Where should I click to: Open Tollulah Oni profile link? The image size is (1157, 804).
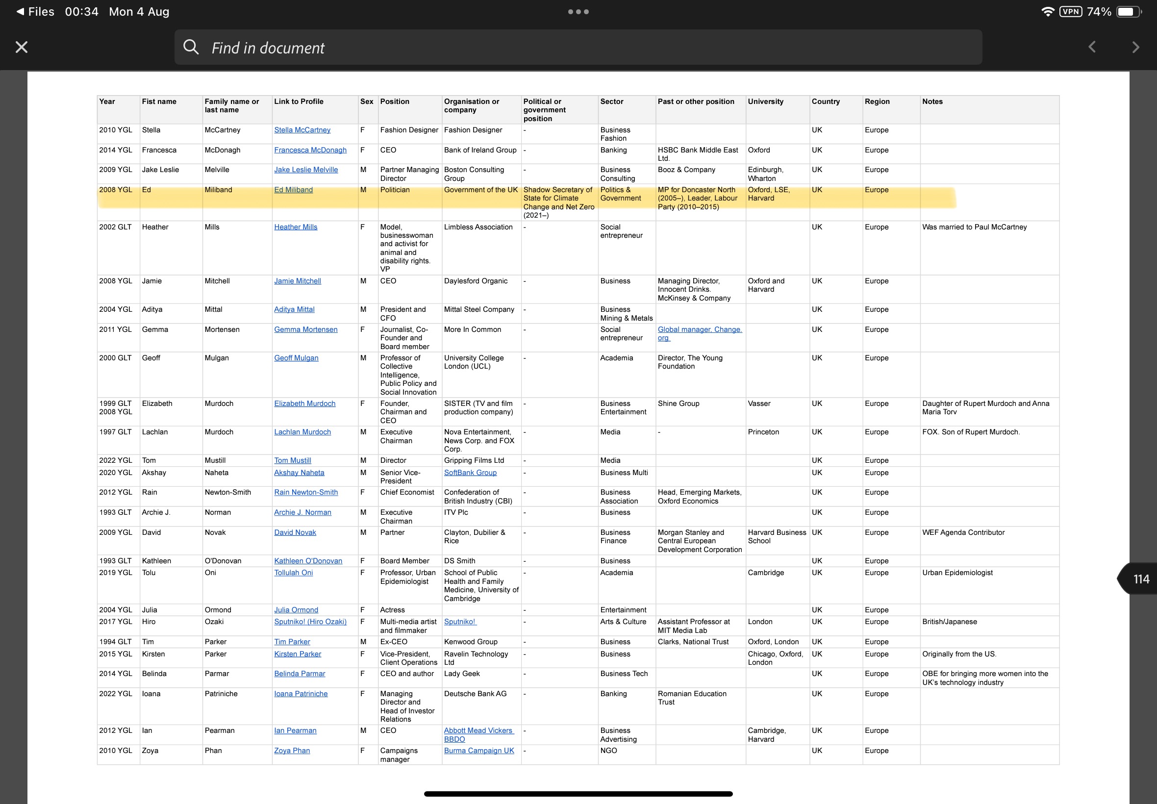[x=294, y=573]
